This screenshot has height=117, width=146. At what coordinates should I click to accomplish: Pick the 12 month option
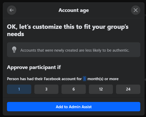click(101, 89)
